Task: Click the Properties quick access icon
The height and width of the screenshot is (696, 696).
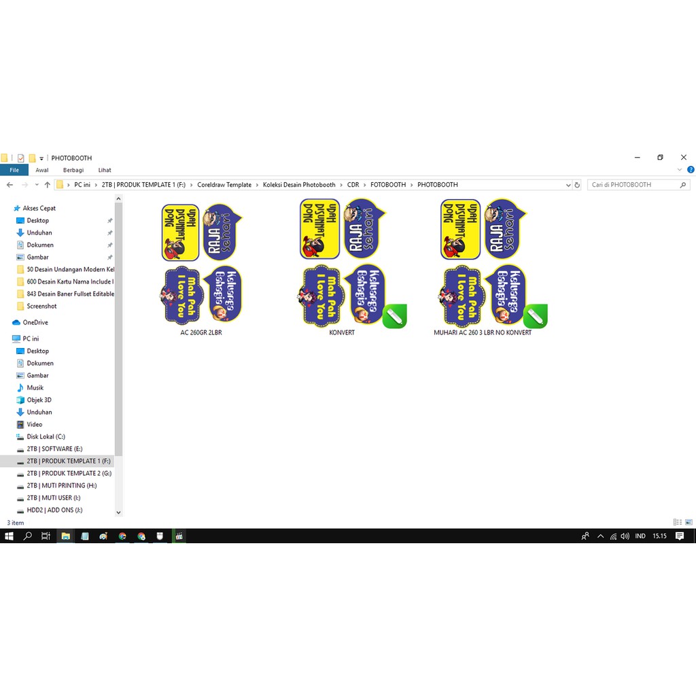Action: (x=20, y=158)
